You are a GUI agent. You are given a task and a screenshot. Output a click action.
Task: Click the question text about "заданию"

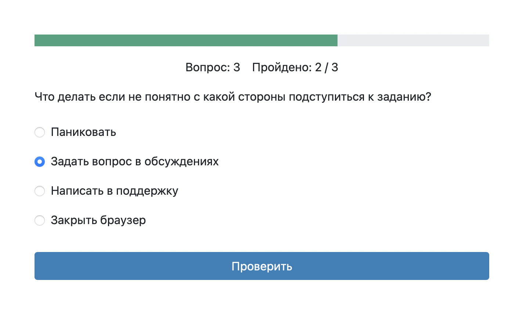[232, 97]
